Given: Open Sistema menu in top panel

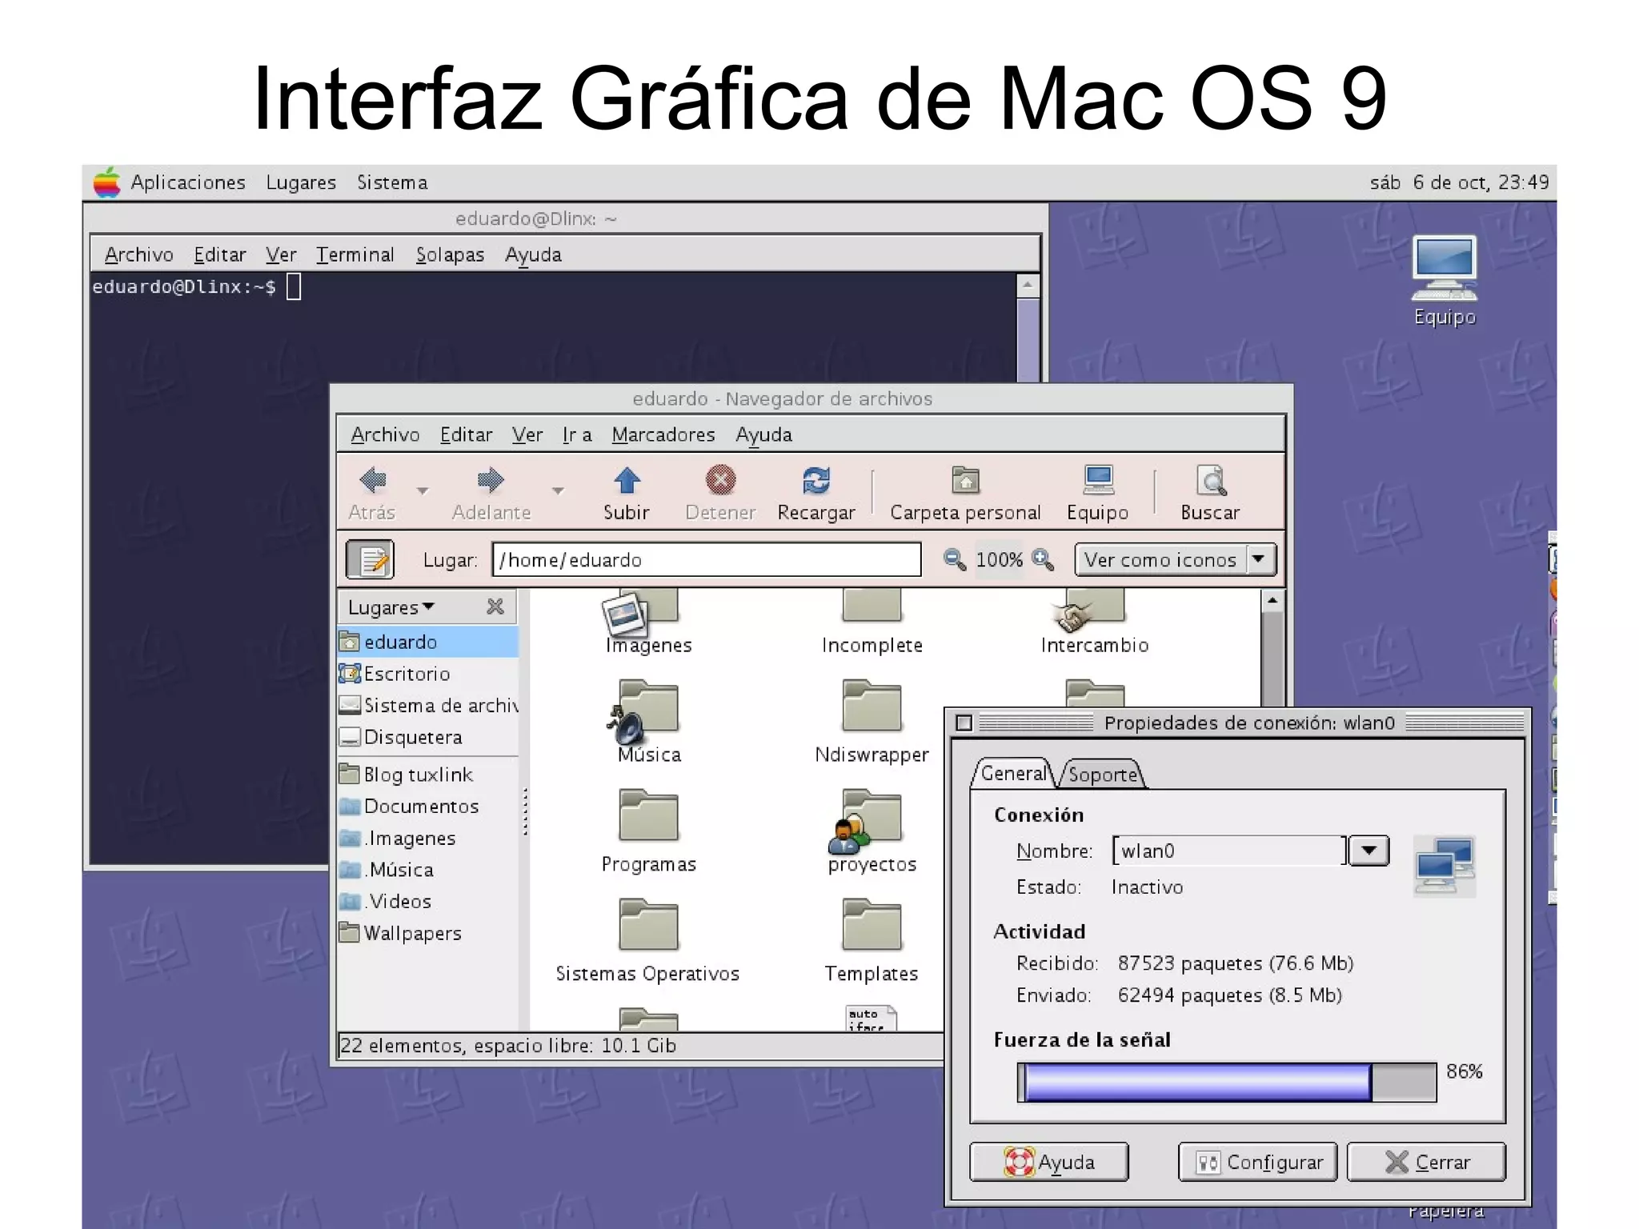Looking at the screenshot, I should pyautogui.click(x=392, y=182).
